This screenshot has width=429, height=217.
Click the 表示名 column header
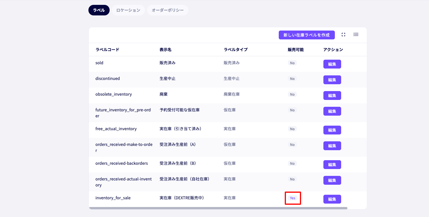click(165, 50)
